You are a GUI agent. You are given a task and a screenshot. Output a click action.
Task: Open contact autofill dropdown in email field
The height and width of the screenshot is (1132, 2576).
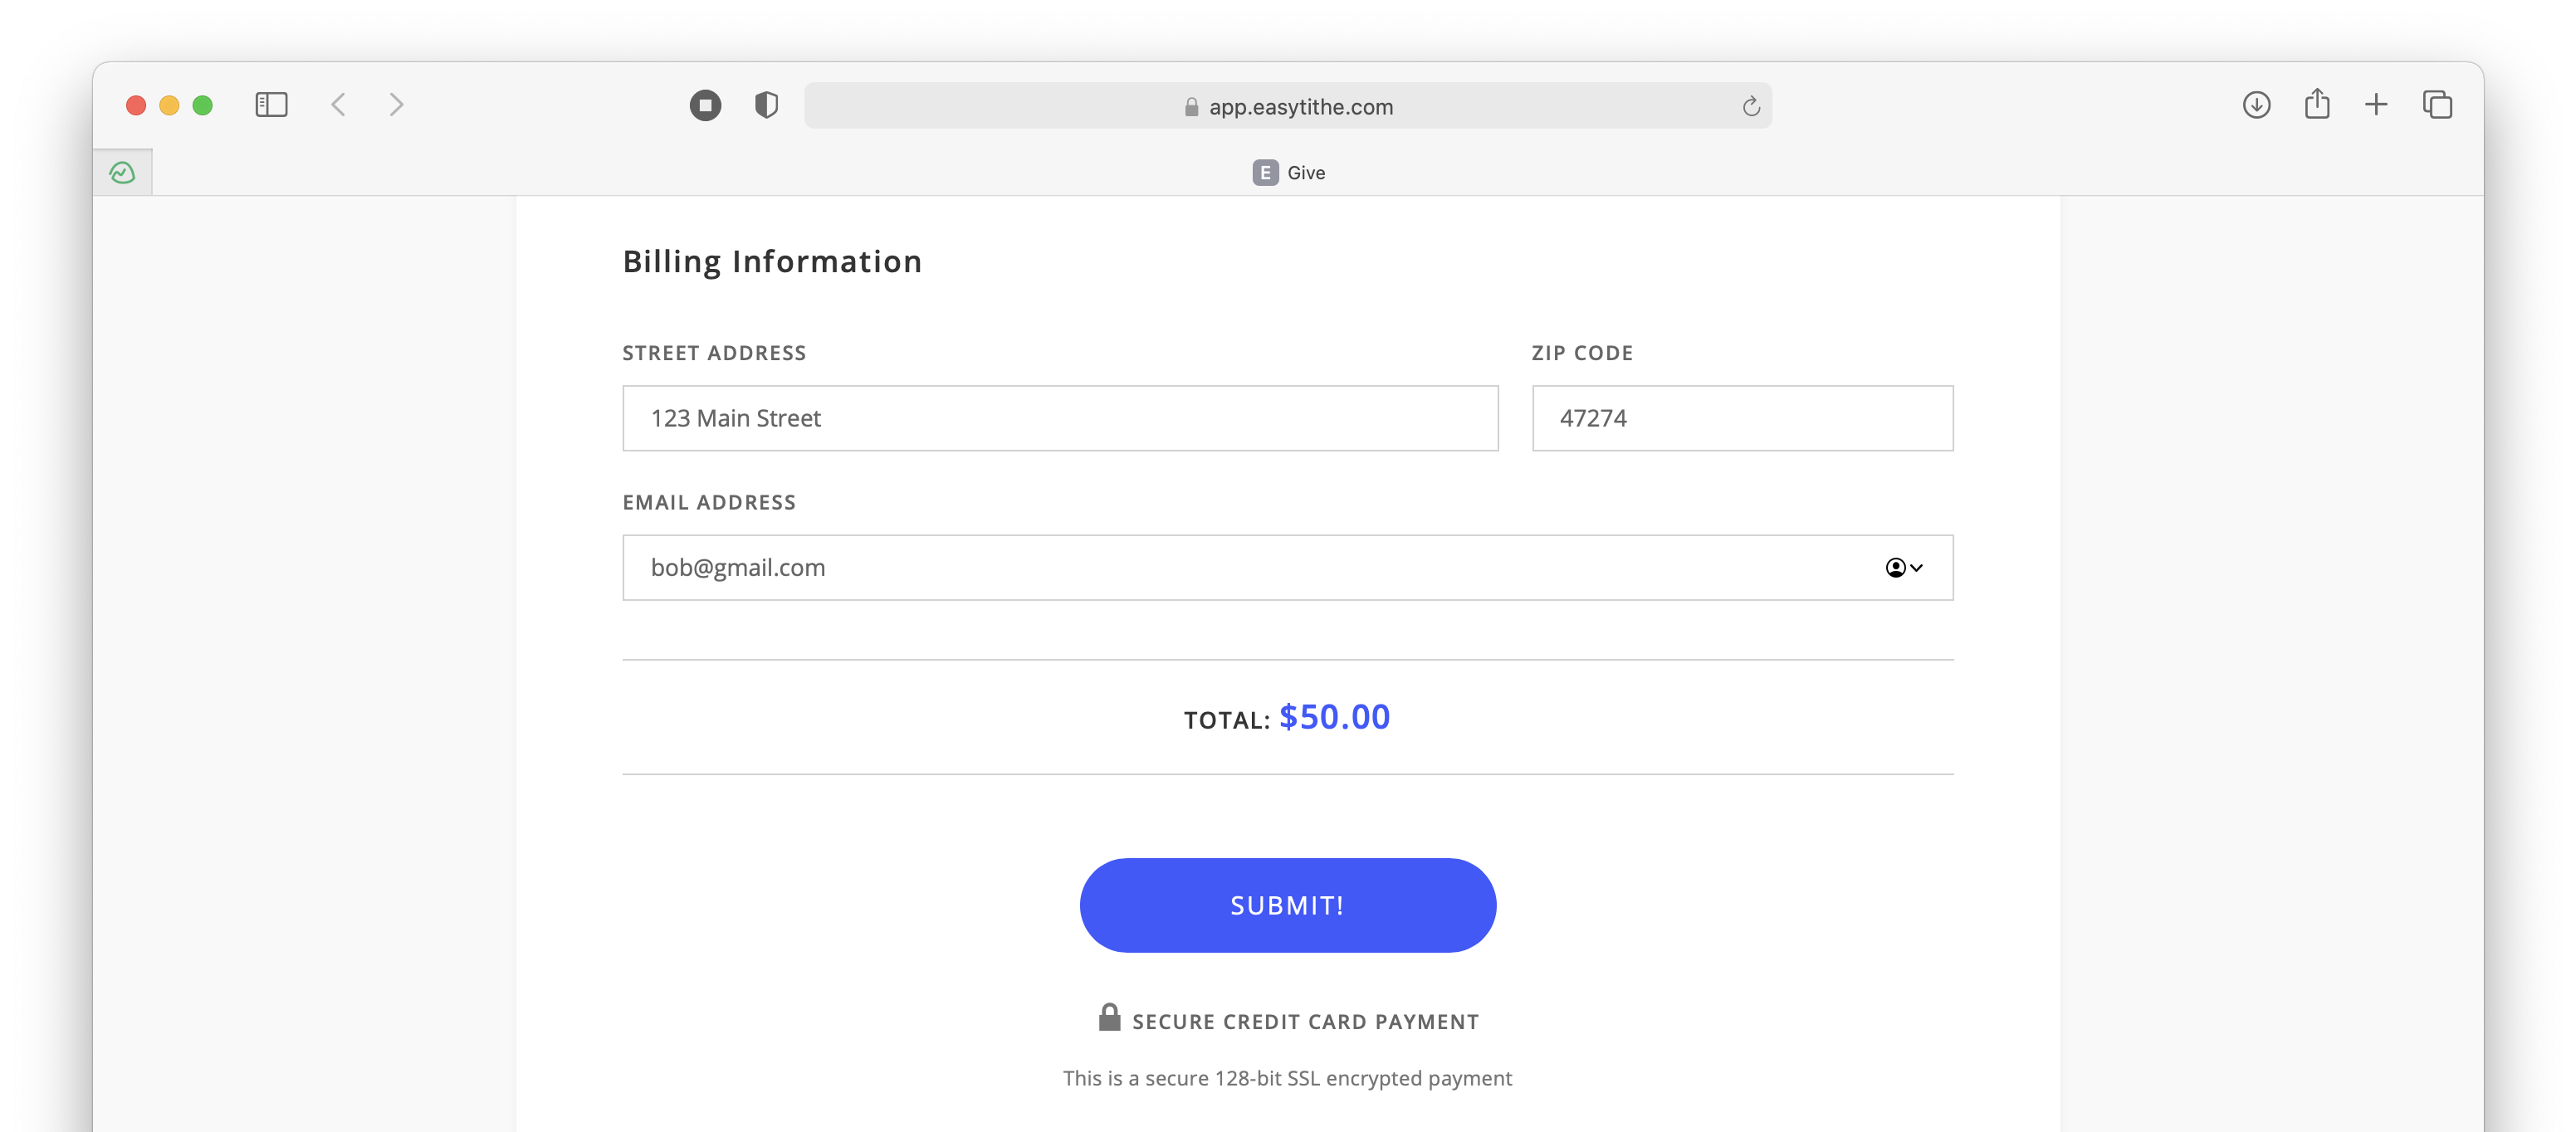coord(1903,568)
